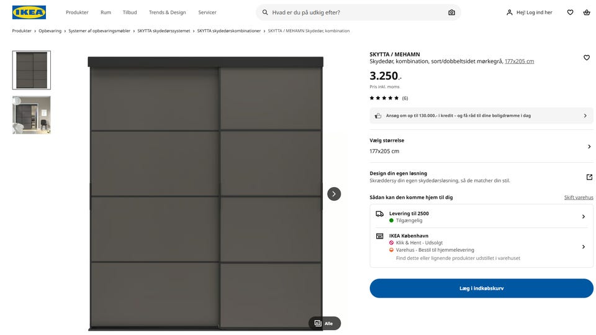Viewport: 596px width, 335px height.
Task: Open the Trends & Design menu
Action: pyautogui.click(x=167, y=12)
